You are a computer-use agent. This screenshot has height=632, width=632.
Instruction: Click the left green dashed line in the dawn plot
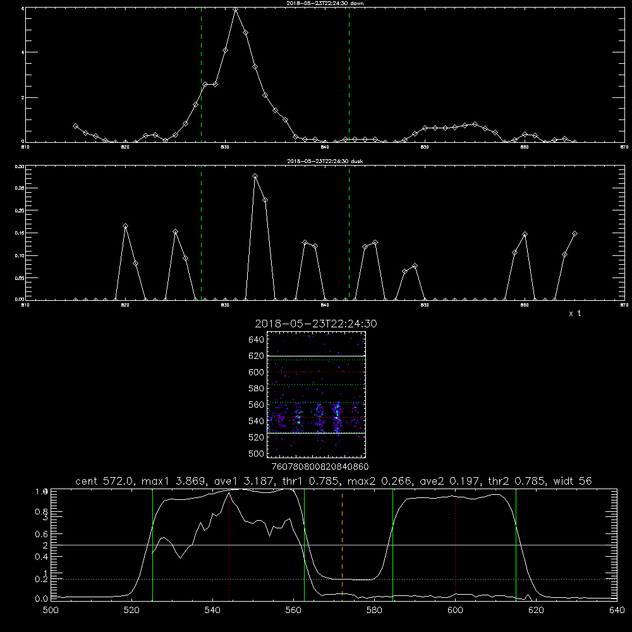click(201, 75)
